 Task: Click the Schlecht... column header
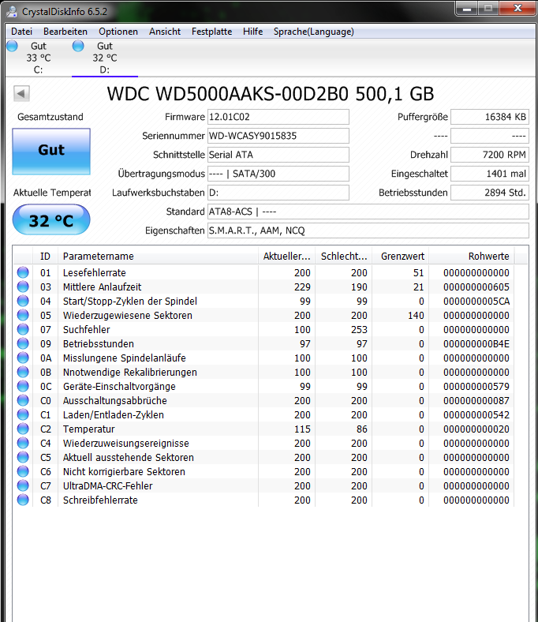click(x=344, y=257)
